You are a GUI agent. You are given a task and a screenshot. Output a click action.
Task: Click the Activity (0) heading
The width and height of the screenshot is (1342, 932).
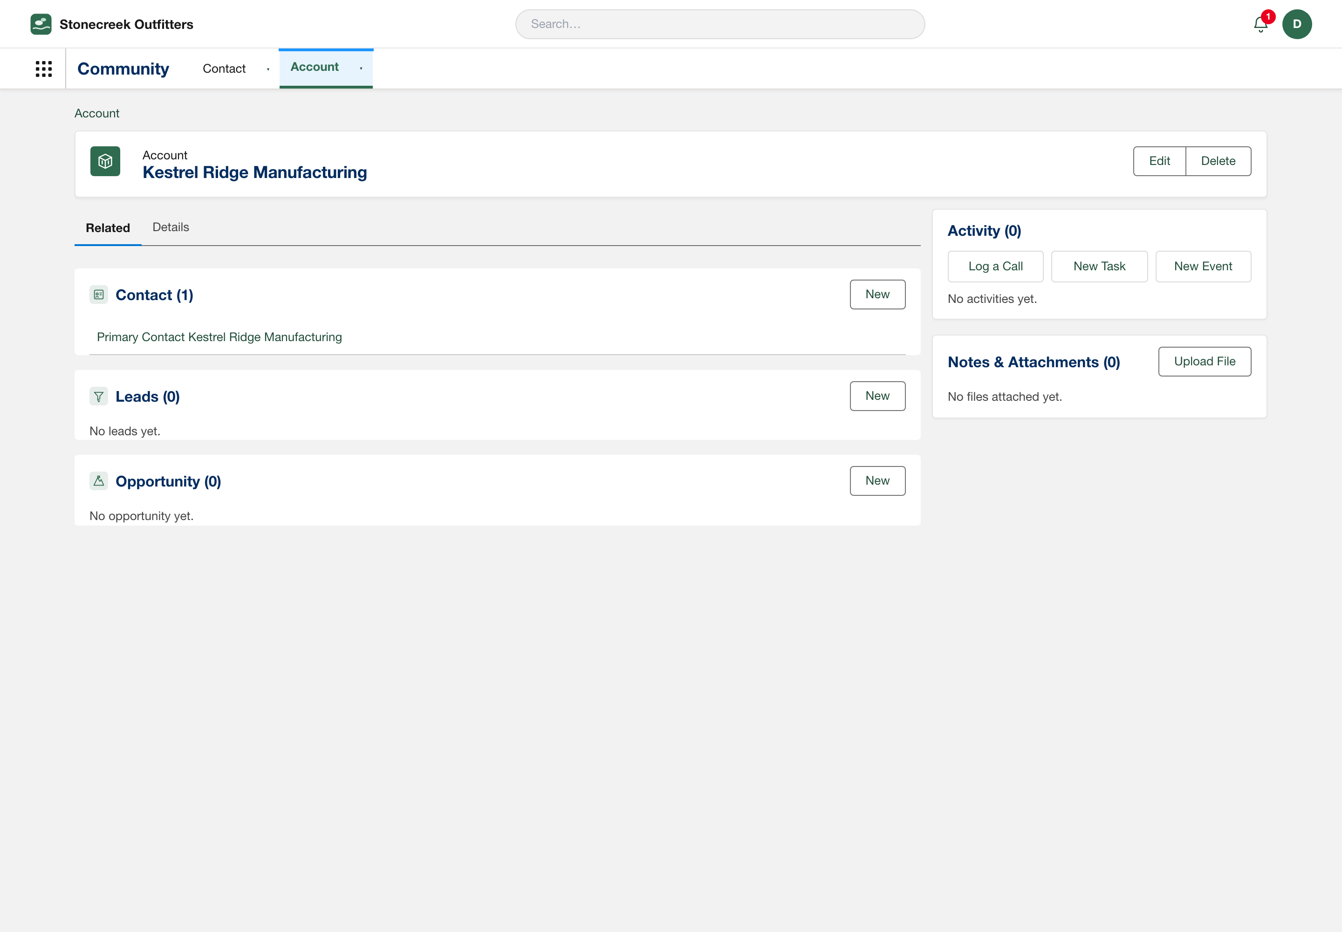pyautogui.click(x=984, y=231)
